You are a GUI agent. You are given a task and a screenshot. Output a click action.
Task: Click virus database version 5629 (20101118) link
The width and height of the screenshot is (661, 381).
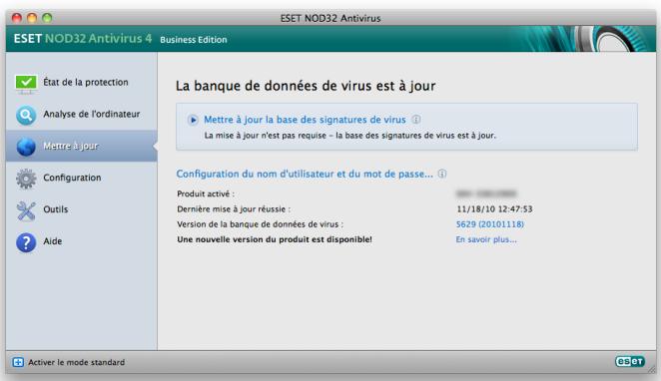pos(490,224)
